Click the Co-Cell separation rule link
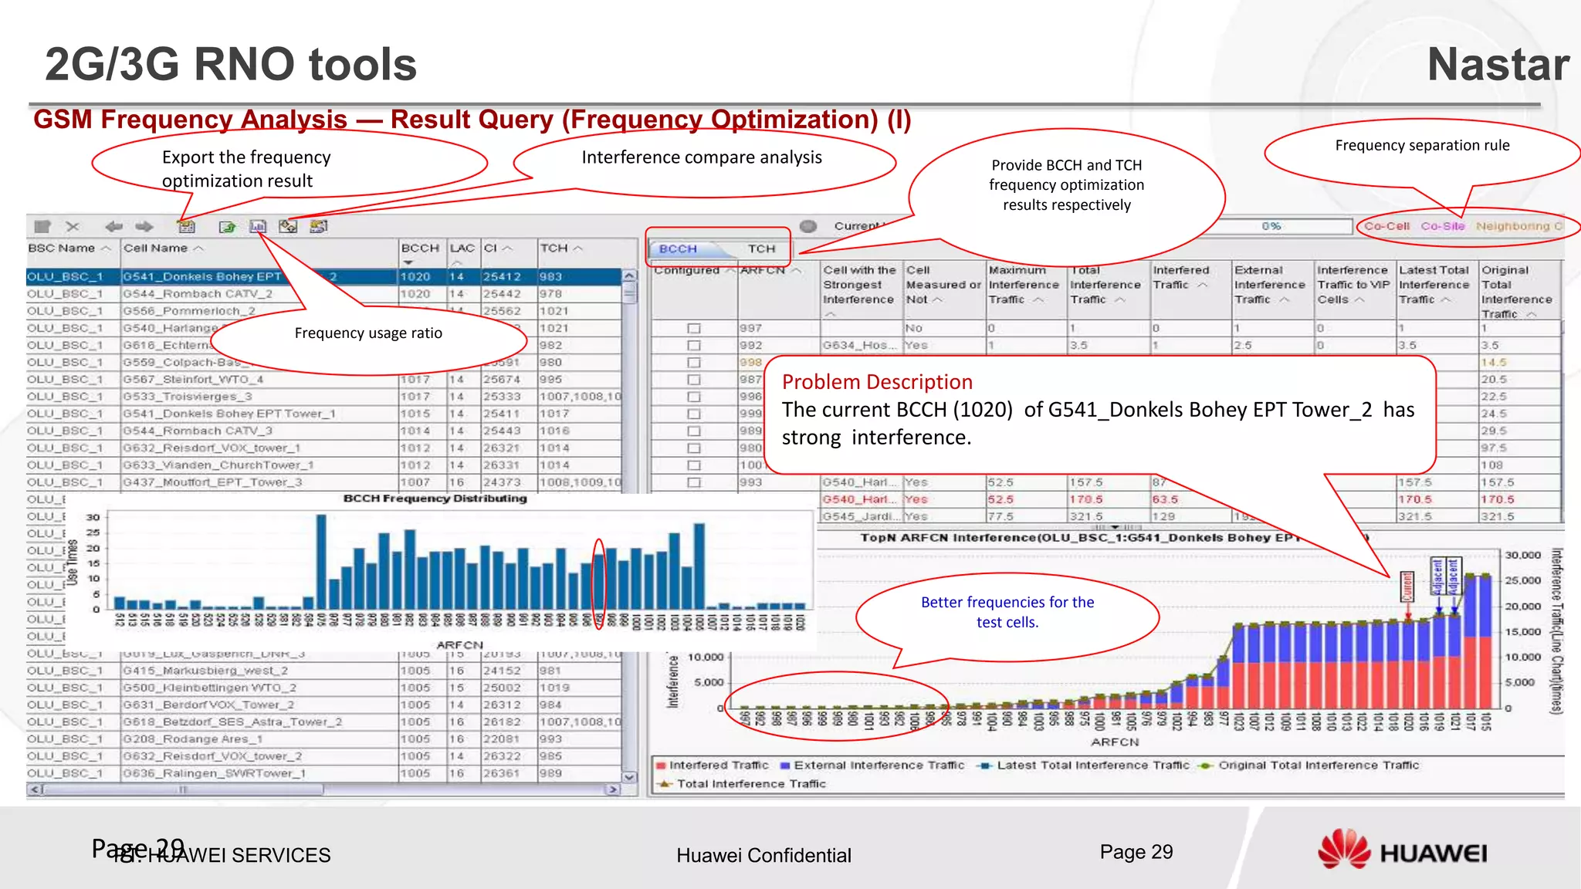Image resolution: width=1581 pixels, height=889 pixels. coord(1386,226)
